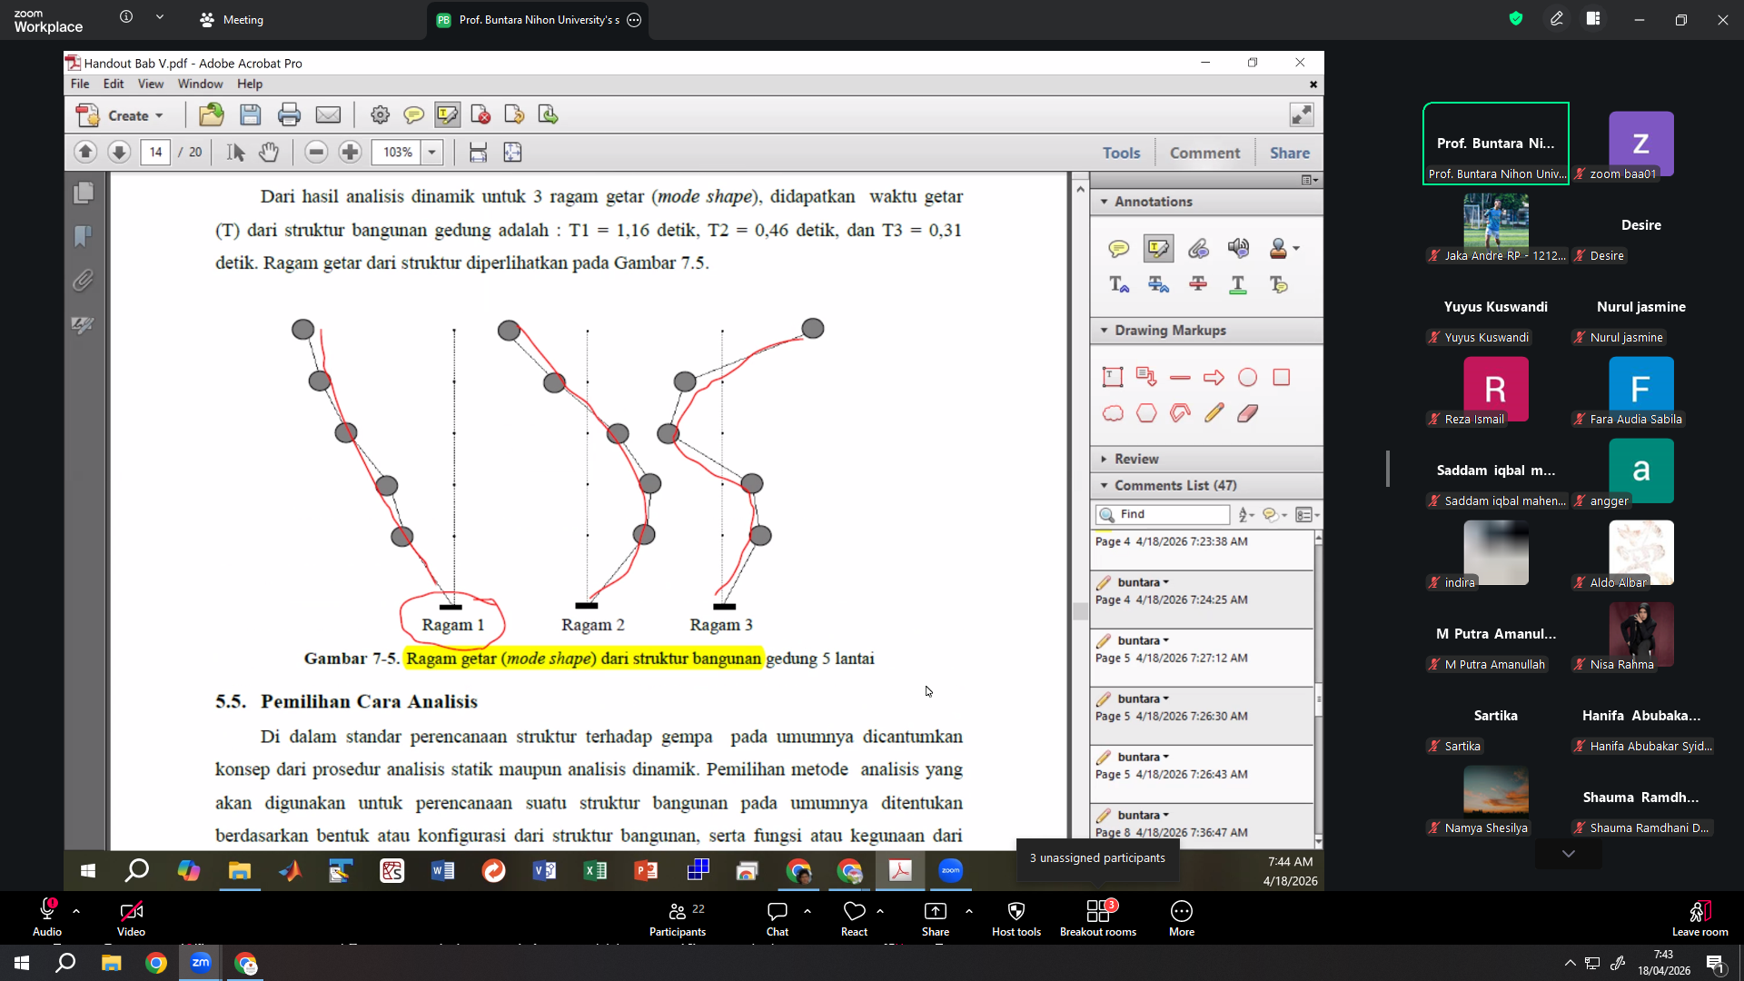This screenshot has width=1744, height=981.
Task: Click the Save file icon in Acrobat
Action: (x=250, y=114)
